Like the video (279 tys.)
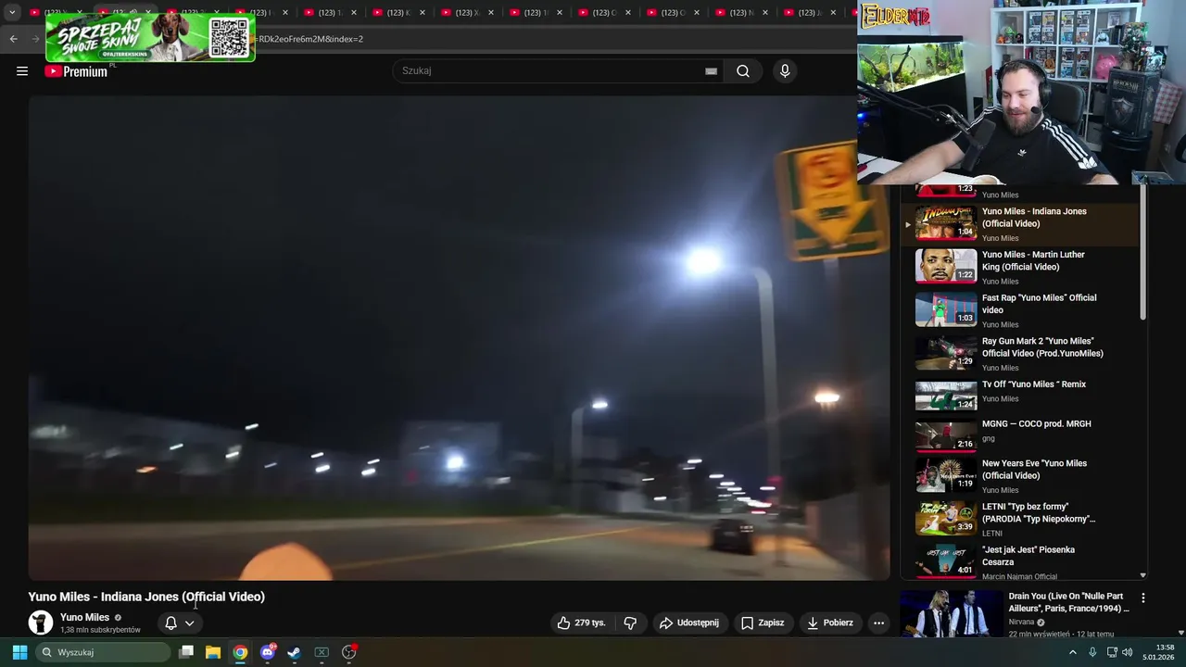The width and height of the screenshot is (1186, 667). pos(581,623)
